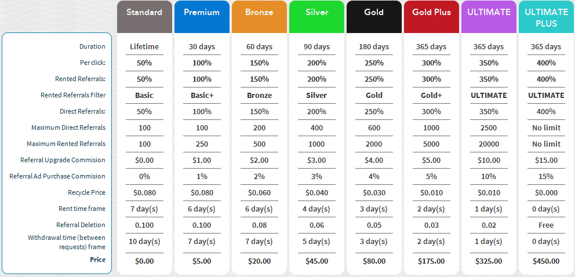Select the Price row label
This screenshot has height=277, width=575.
(98, 260)
